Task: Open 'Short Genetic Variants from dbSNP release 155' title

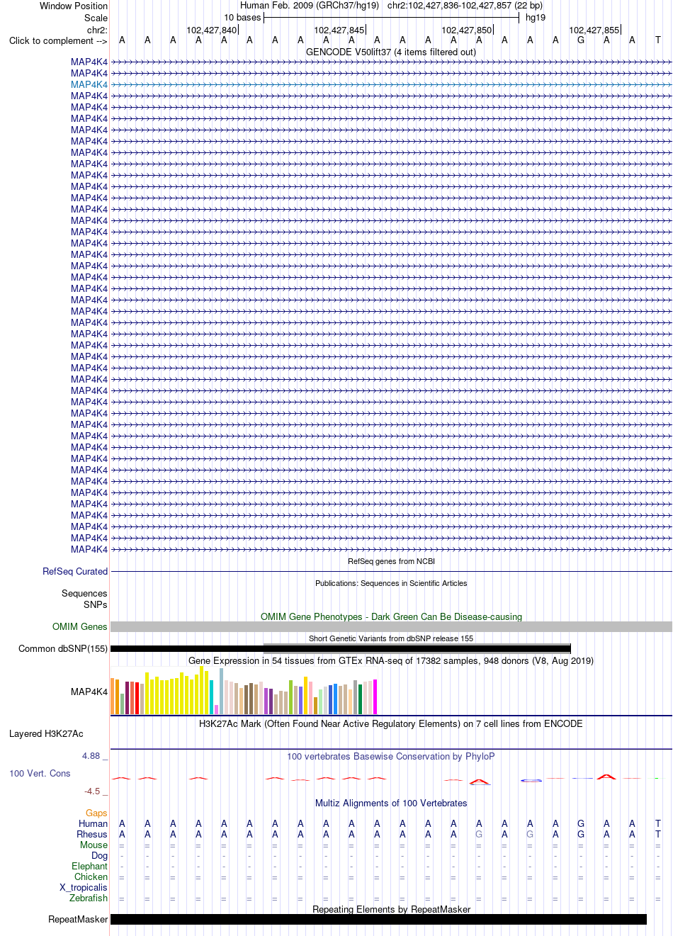Action: click(x=391, y=638)
